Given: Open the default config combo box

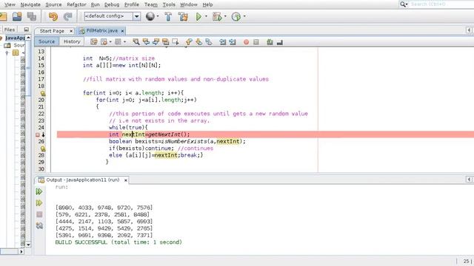Looking at the screenshot, I should (112, 16).
